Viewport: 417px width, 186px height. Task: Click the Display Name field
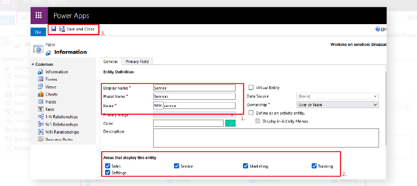click(194, 88)
